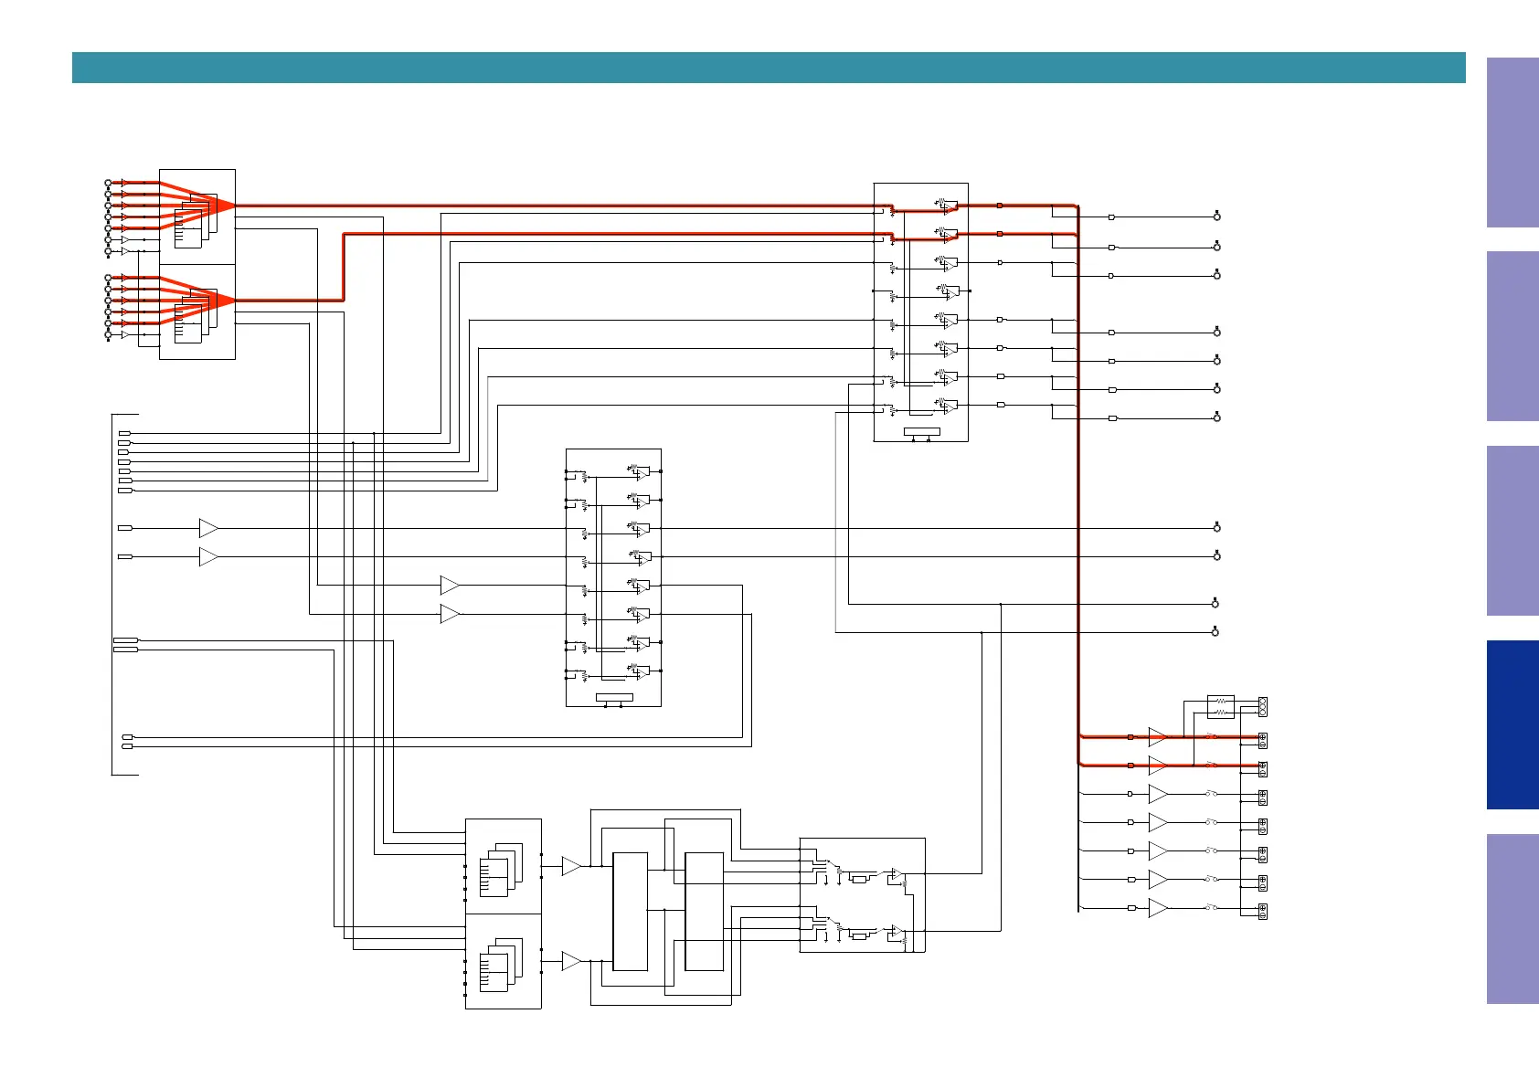Click the top speaker terminal on the red line
The image size is (1539, 1088).
[x=1263, y=740]
